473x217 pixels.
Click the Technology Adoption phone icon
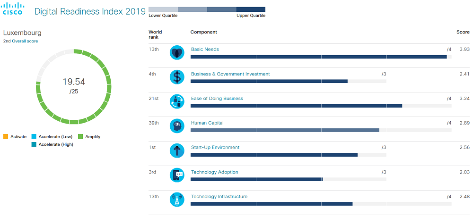177,175
